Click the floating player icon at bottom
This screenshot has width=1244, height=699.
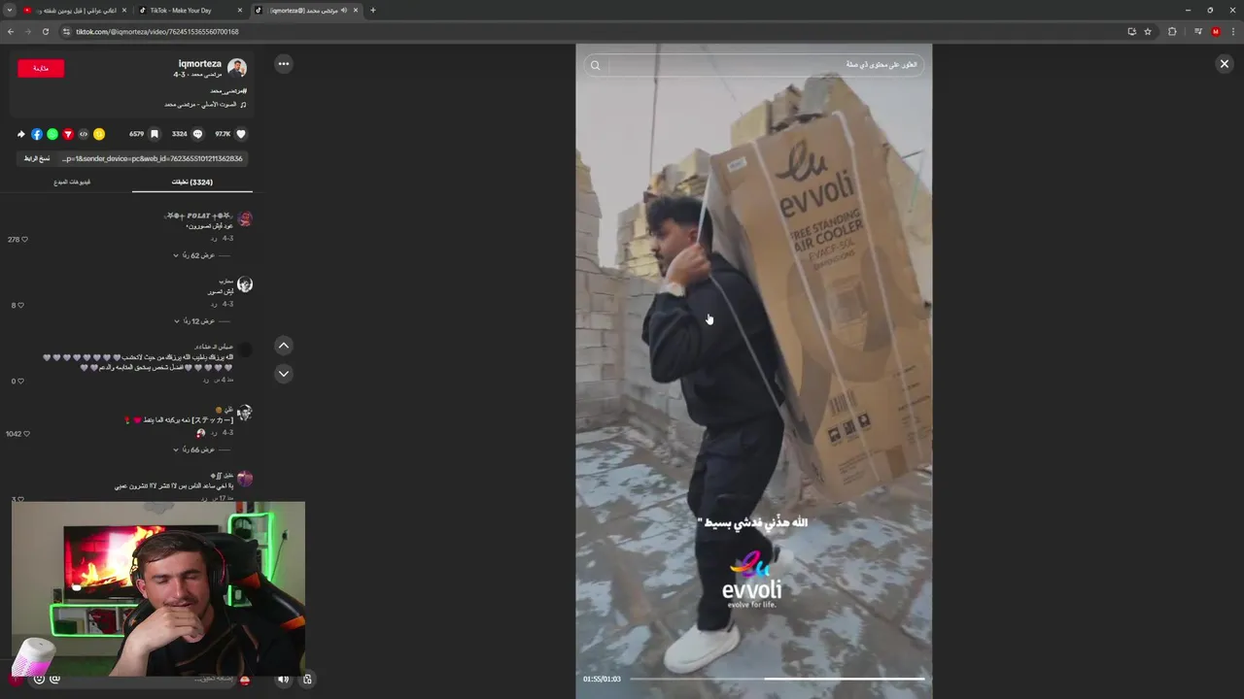[307, 679]
